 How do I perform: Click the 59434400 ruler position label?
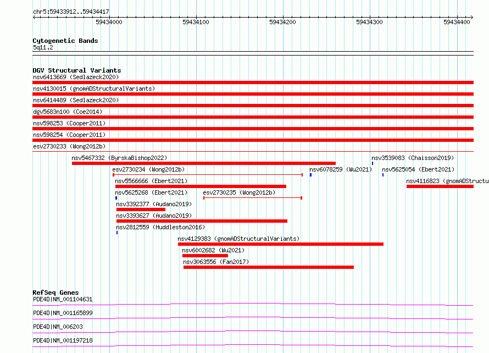pos(457,22)
